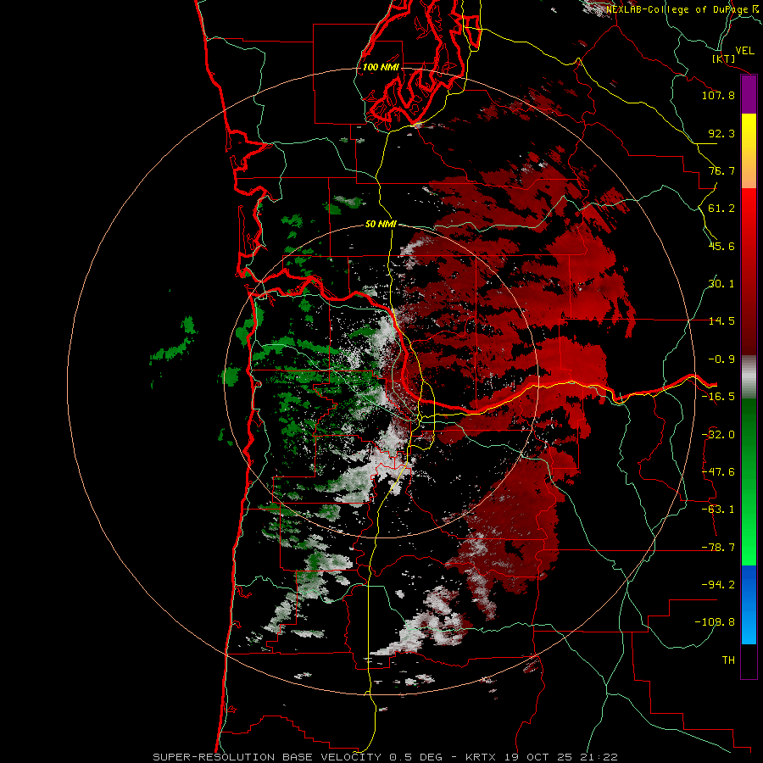Screen dimensions: 763x763
Task: Click the 'SUPER-RESOLUTION BASE VELOCITY' caption text
Action: coord(267,757)
